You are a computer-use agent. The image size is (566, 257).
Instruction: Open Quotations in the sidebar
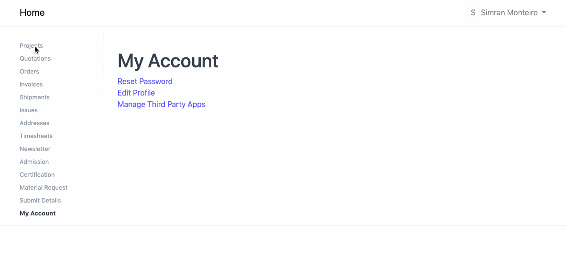point(35,59)
